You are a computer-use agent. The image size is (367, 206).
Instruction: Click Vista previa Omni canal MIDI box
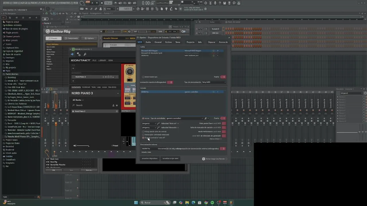click(x=224, y=123)
